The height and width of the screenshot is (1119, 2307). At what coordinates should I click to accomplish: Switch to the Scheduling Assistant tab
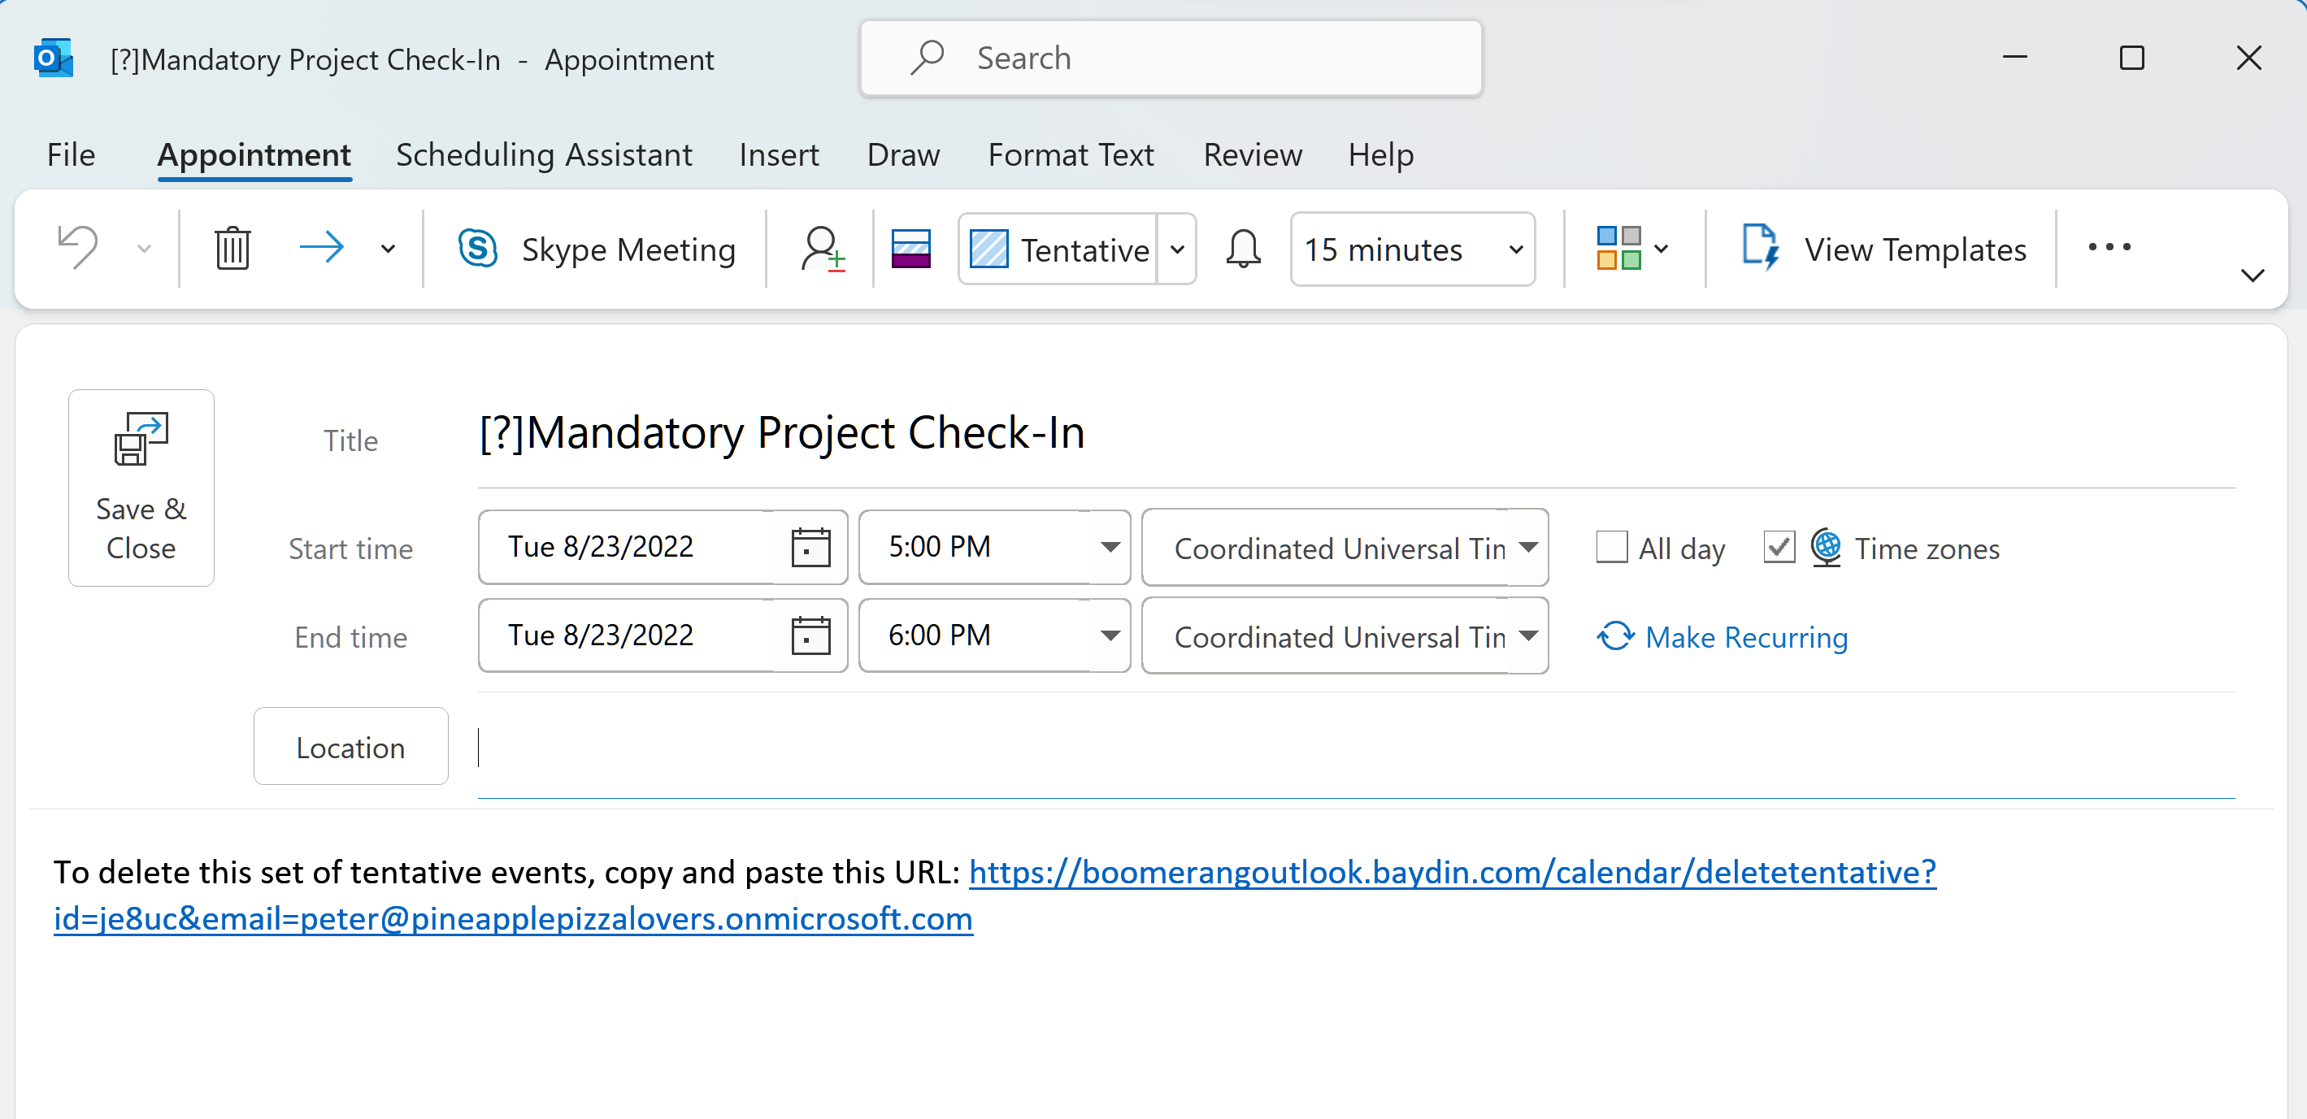click(544, 155)
